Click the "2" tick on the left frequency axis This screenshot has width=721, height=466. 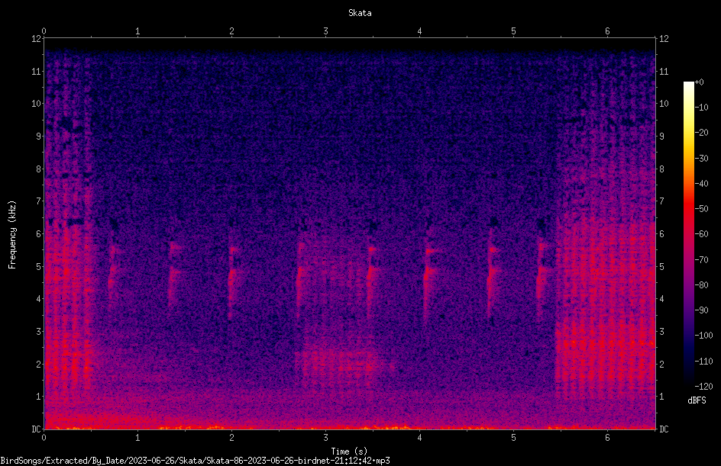tap(39, 364)
